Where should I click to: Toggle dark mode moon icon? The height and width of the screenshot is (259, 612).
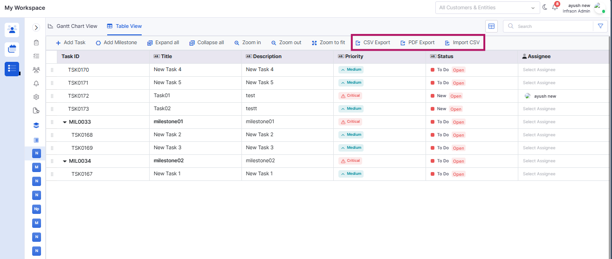pyautogui.click(x=544, y=7)
